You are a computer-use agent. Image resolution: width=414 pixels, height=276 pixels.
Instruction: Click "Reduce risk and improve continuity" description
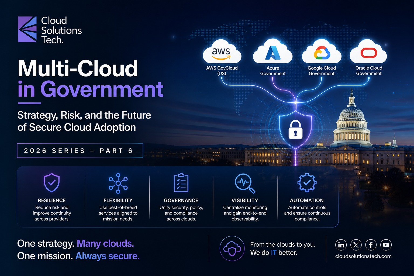52,213
